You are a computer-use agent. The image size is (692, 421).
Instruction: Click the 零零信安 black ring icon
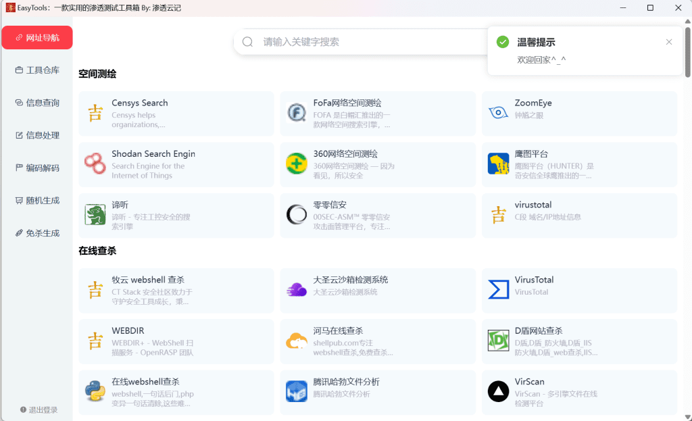coord(297,215)
